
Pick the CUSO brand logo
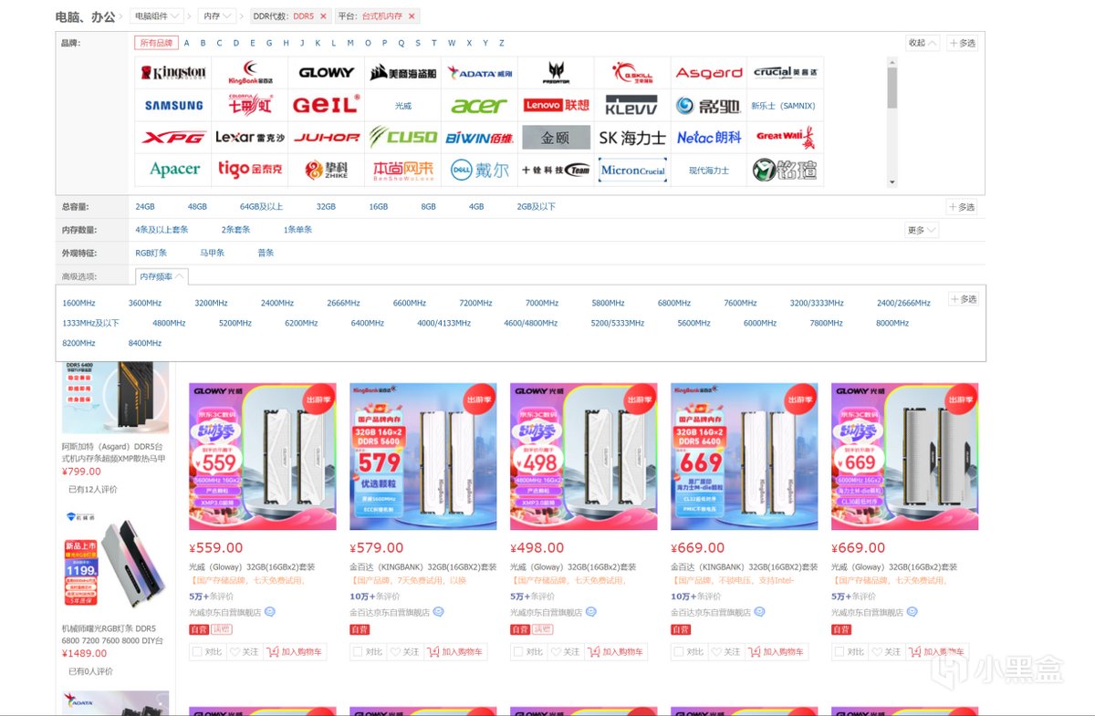(403, 138)
